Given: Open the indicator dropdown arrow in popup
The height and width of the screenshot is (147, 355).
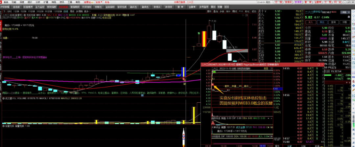Looking at the screenshot, I should 269,118.
